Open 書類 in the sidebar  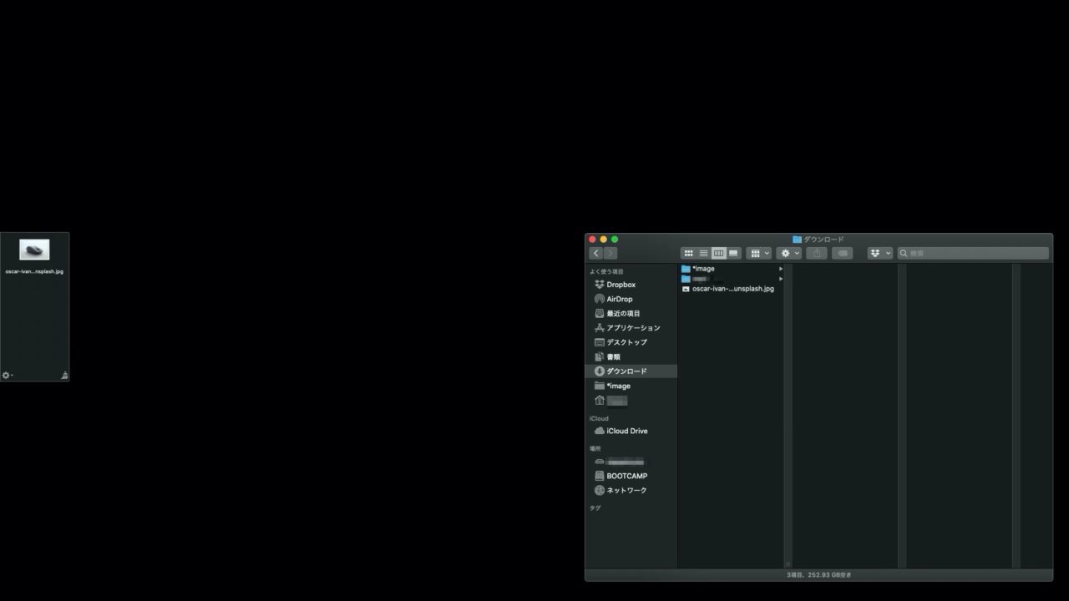pos(631,357)
